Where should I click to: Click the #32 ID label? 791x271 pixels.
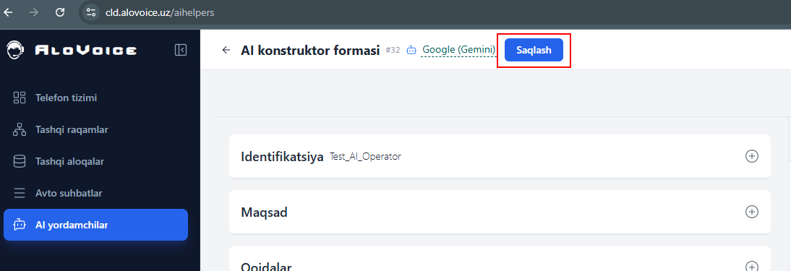(x=393, y=50)
